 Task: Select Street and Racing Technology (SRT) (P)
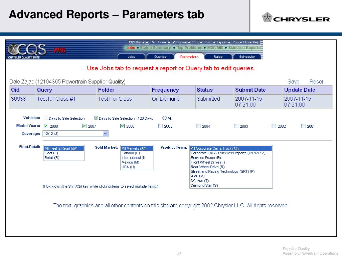tap(231, 171)
